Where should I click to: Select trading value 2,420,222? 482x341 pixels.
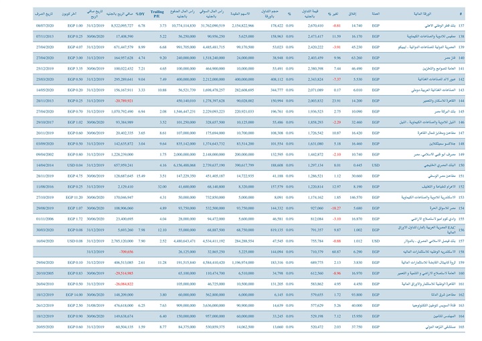315,48
